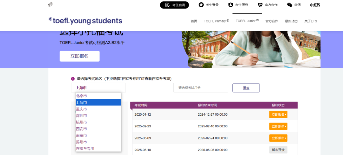The width and height of the screenshot is (343, 155).
Task: Open the 考生自测 self-test button
Action: 174,5
